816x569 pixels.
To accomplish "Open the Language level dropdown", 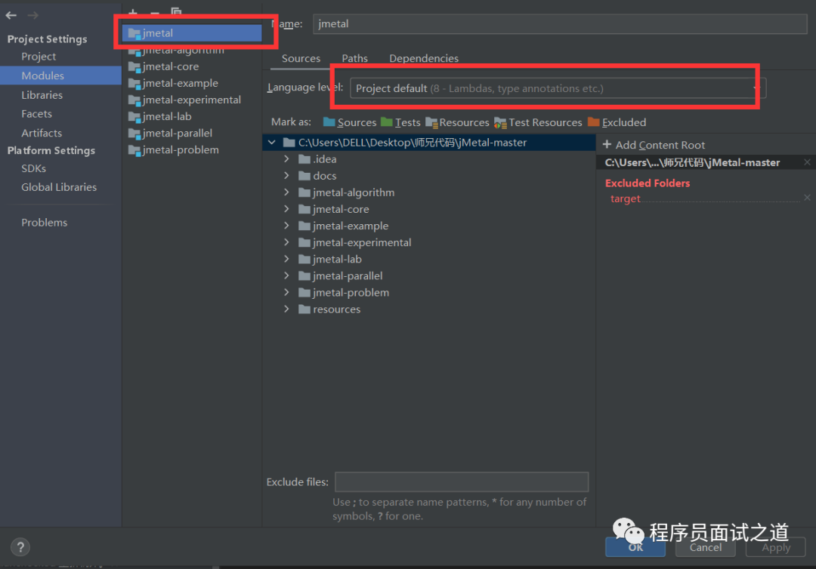I will click(x=558, y=88).
